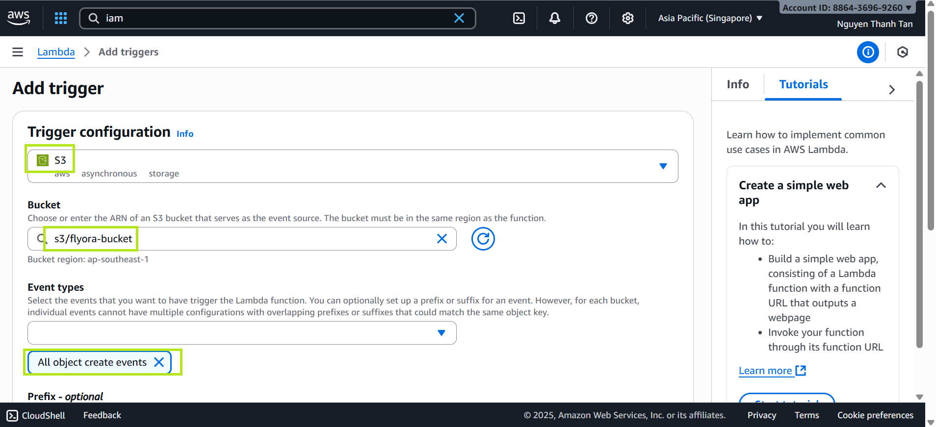Refresh the bucket list
This screenshot has width=936, height=427.
pos(483,239)
